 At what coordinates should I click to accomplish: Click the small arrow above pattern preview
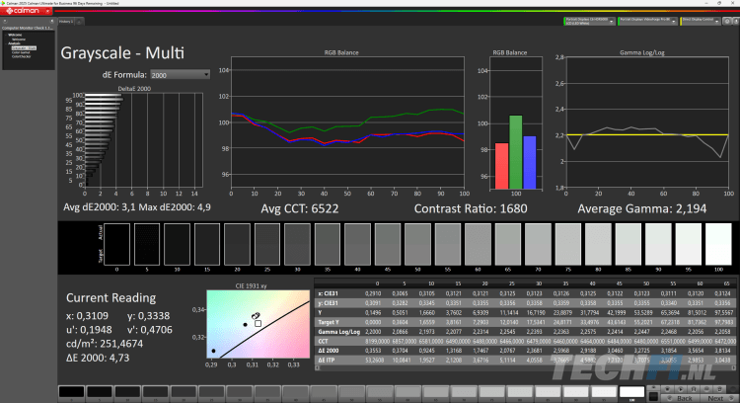(653, 387)
